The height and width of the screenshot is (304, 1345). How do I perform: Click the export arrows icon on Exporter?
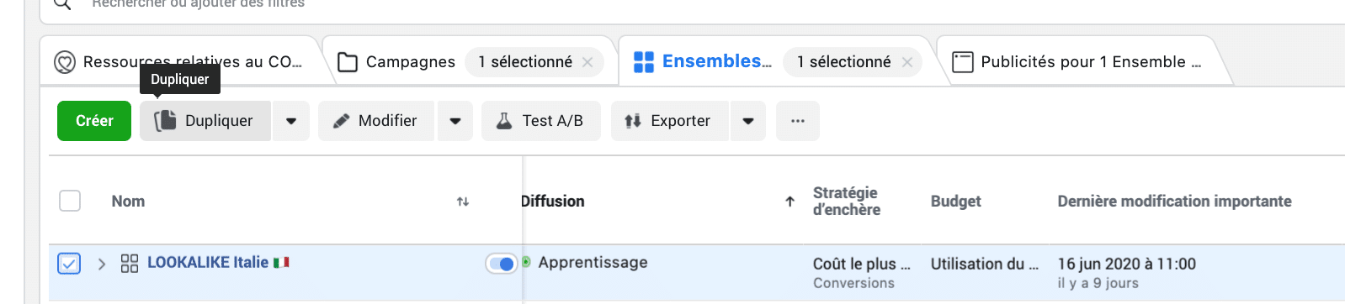tap(633, 121)
